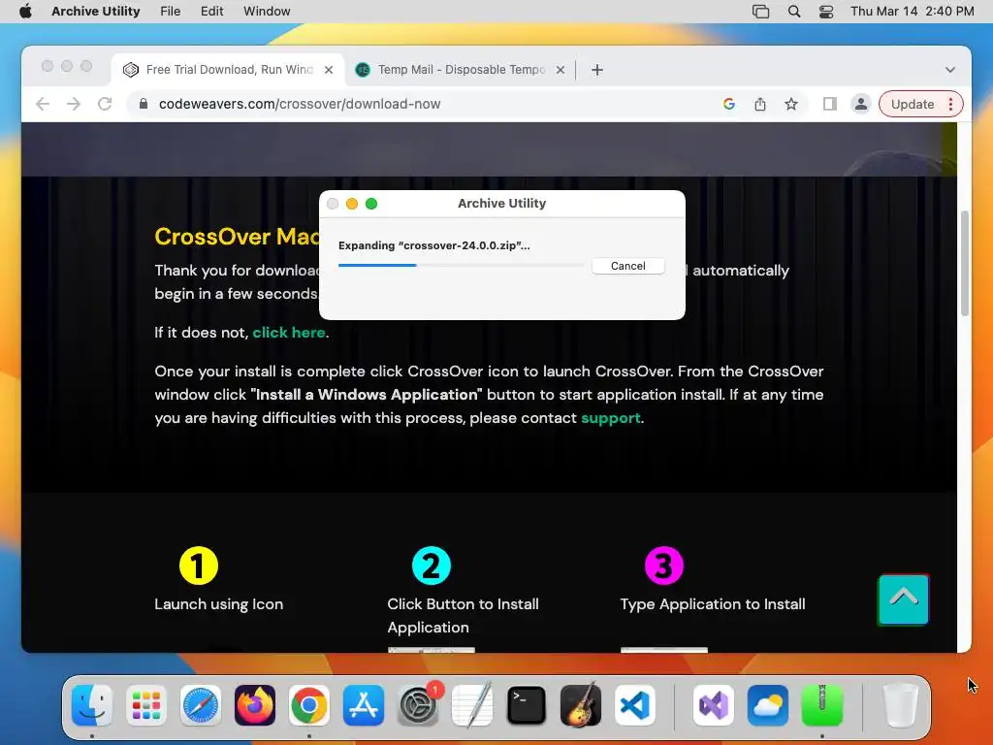Open System Settings from the Dock
This screenshot has height=745, width=993.
pos(418,705)
